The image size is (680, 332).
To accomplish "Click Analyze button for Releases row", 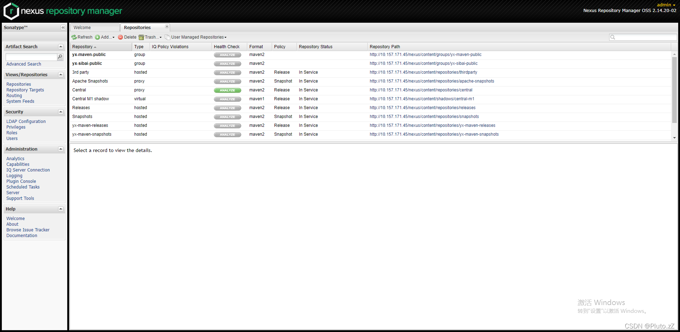I will coord(227,108).
